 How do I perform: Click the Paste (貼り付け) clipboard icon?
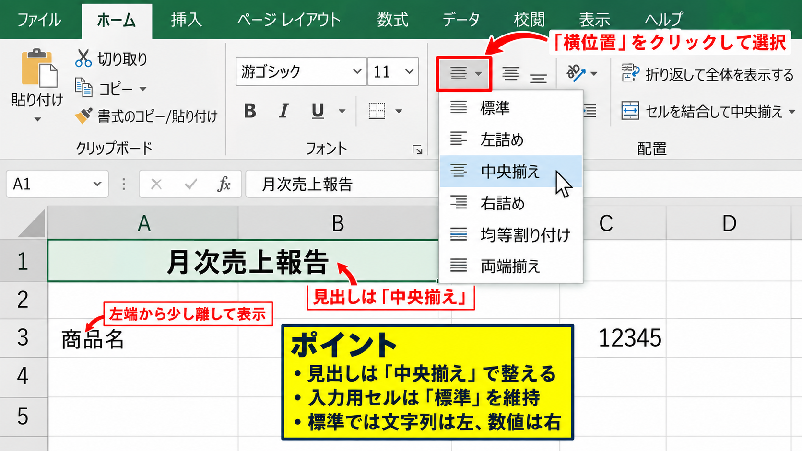pos(39,68)
